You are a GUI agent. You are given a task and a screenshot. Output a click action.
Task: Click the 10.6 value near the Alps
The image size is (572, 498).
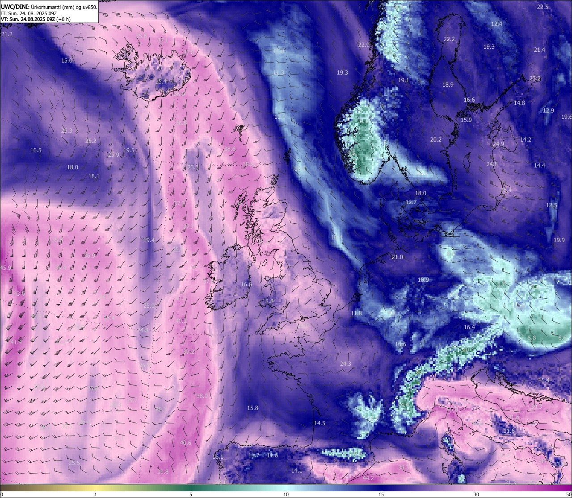pos(400,344)
